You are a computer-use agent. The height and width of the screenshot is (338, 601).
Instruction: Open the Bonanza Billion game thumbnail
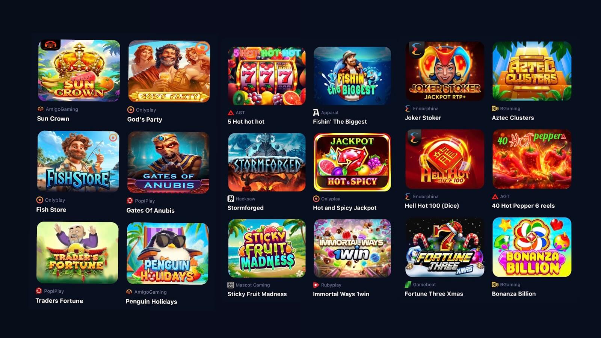(532, 247)
